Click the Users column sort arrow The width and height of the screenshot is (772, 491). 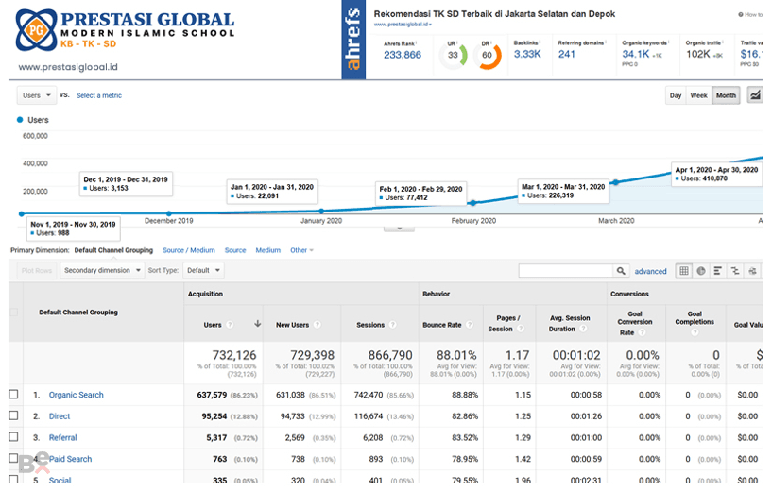pyautogui.click(x=258, y=324)
